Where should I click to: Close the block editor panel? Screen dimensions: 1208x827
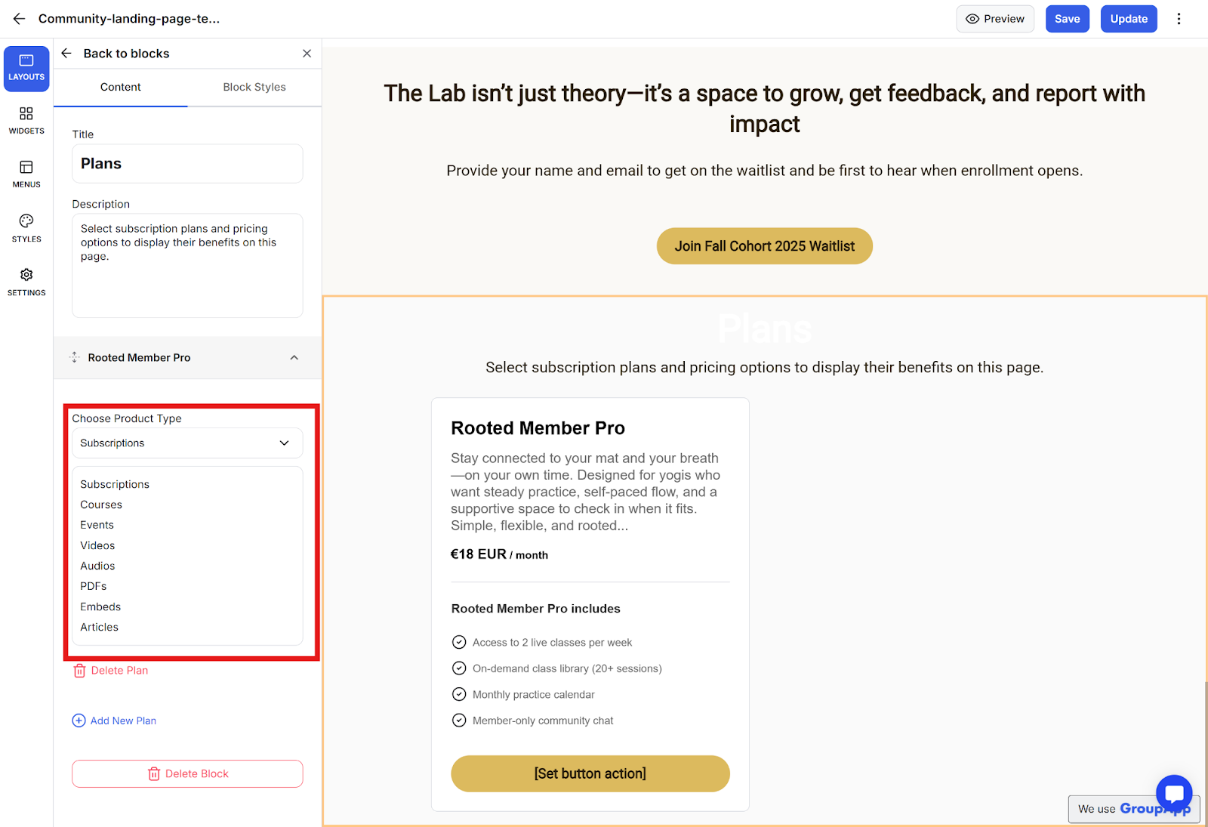(x=307, y=54)
